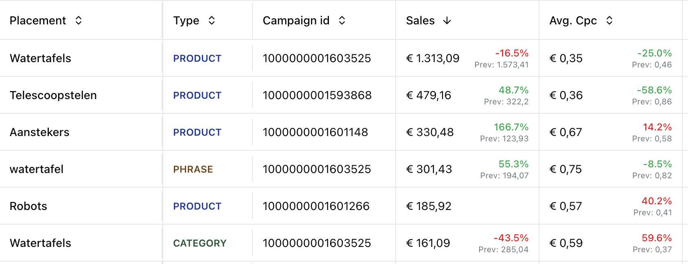
Task: Click the PHRASE type badge
Action: (x=193, y=169)
